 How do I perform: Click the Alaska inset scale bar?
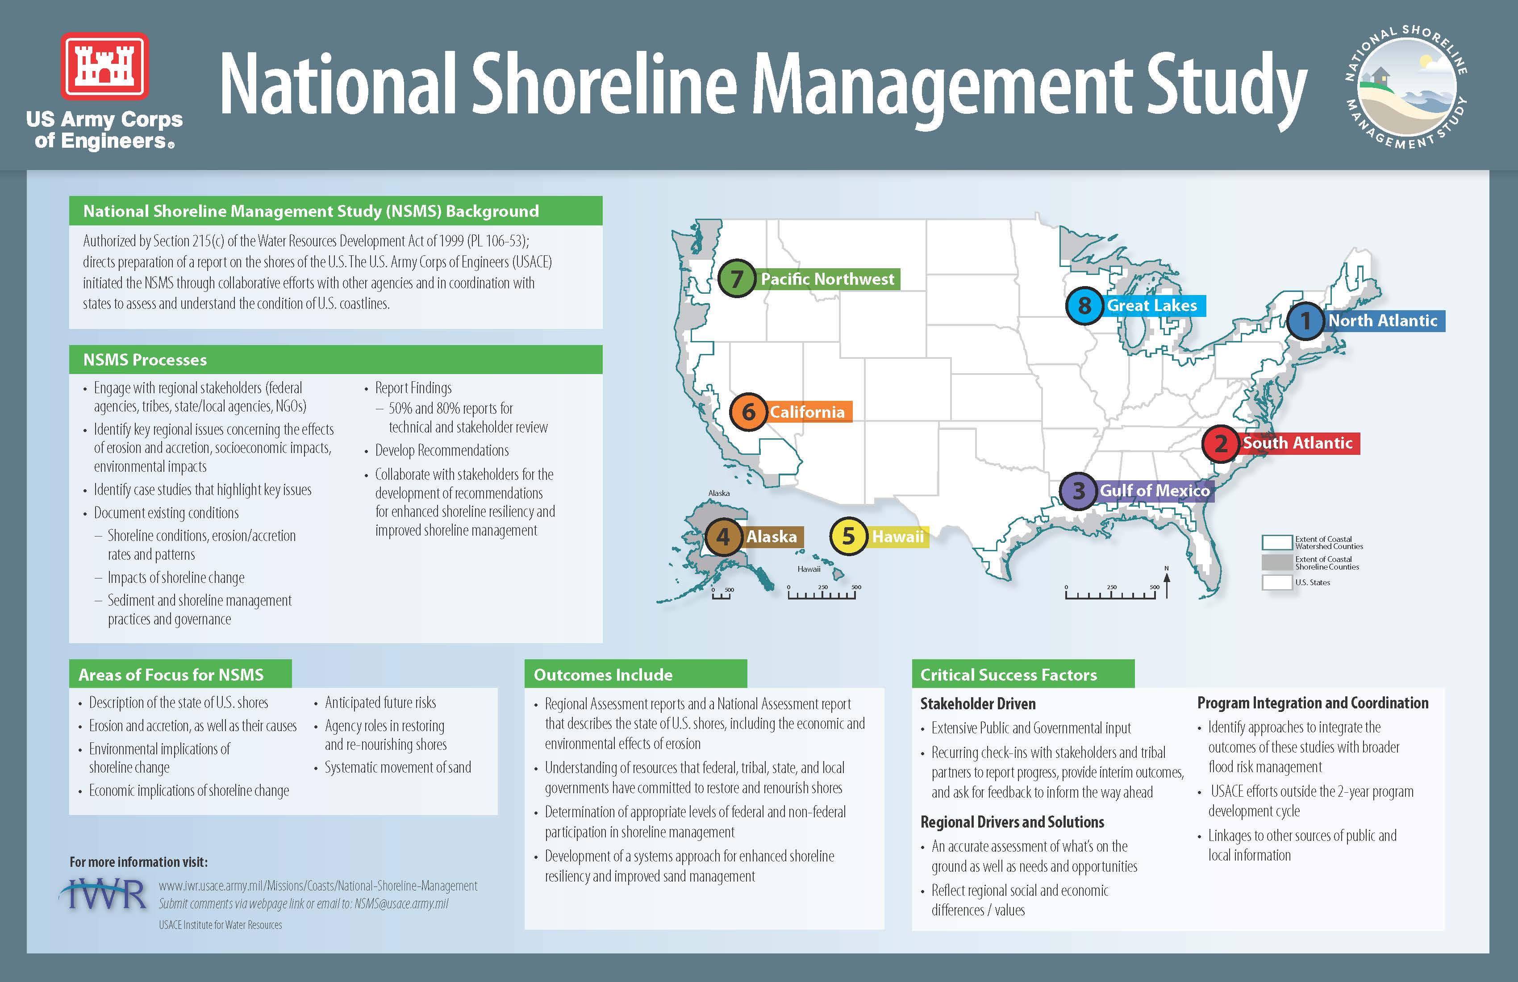coord(721,594)
